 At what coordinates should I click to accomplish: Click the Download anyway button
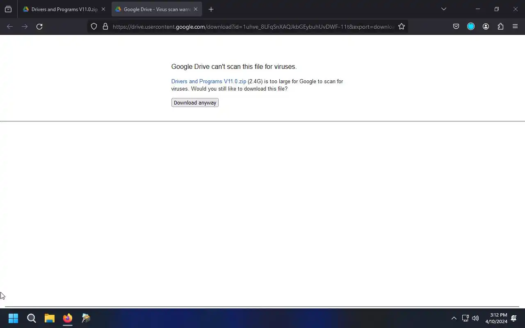point(195,102)
